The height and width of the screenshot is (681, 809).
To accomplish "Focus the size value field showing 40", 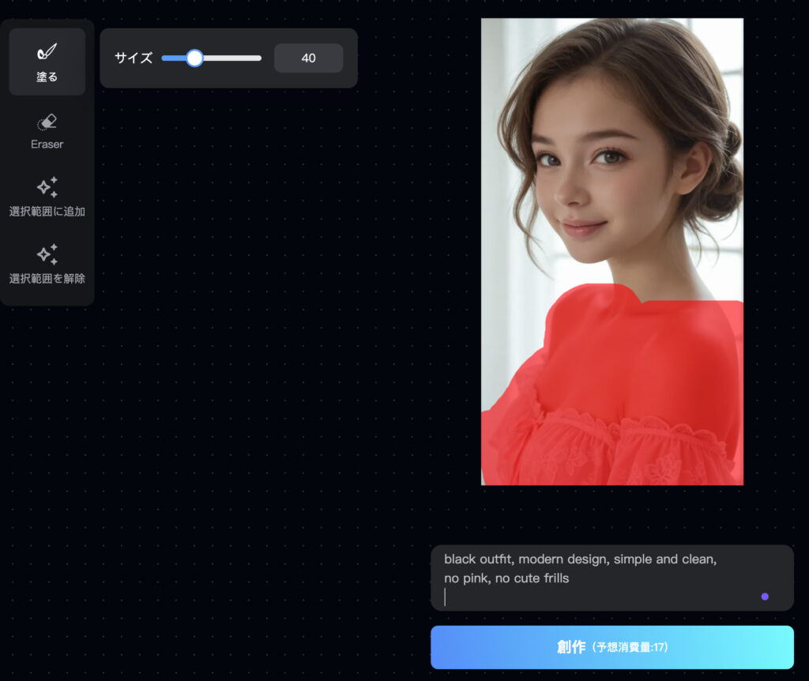I will [x=308, y=58].
